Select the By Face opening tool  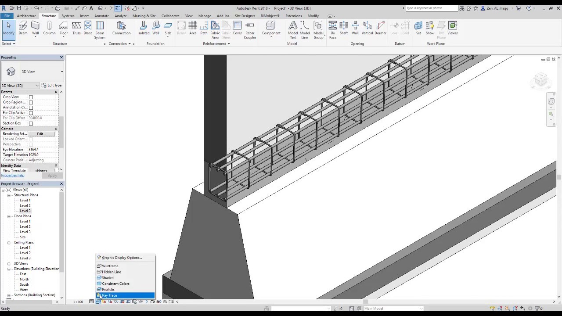[333, 30]
